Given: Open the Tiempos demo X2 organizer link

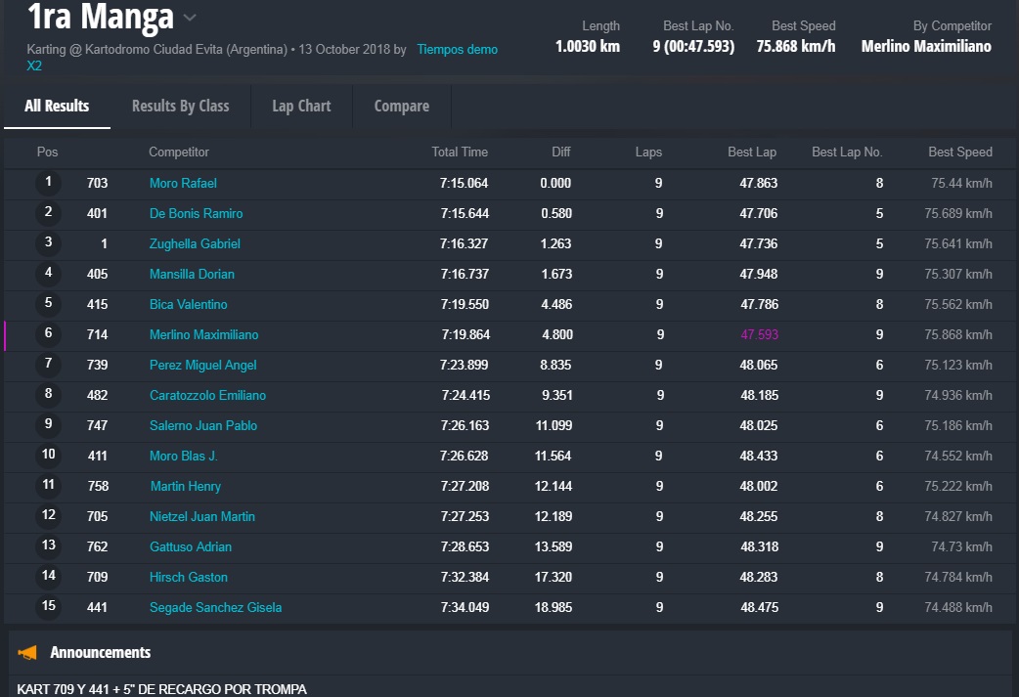Looking at the screenshot, I should [457, 49].
